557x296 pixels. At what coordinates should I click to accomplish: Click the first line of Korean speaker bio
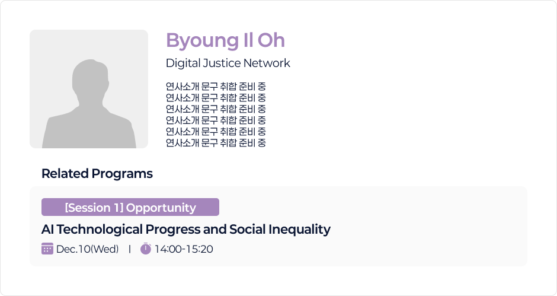pos(216,87)
